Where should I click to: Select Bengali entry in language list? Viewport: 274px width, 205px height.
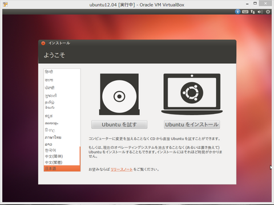pyautogui.click(x=62, y=80)
